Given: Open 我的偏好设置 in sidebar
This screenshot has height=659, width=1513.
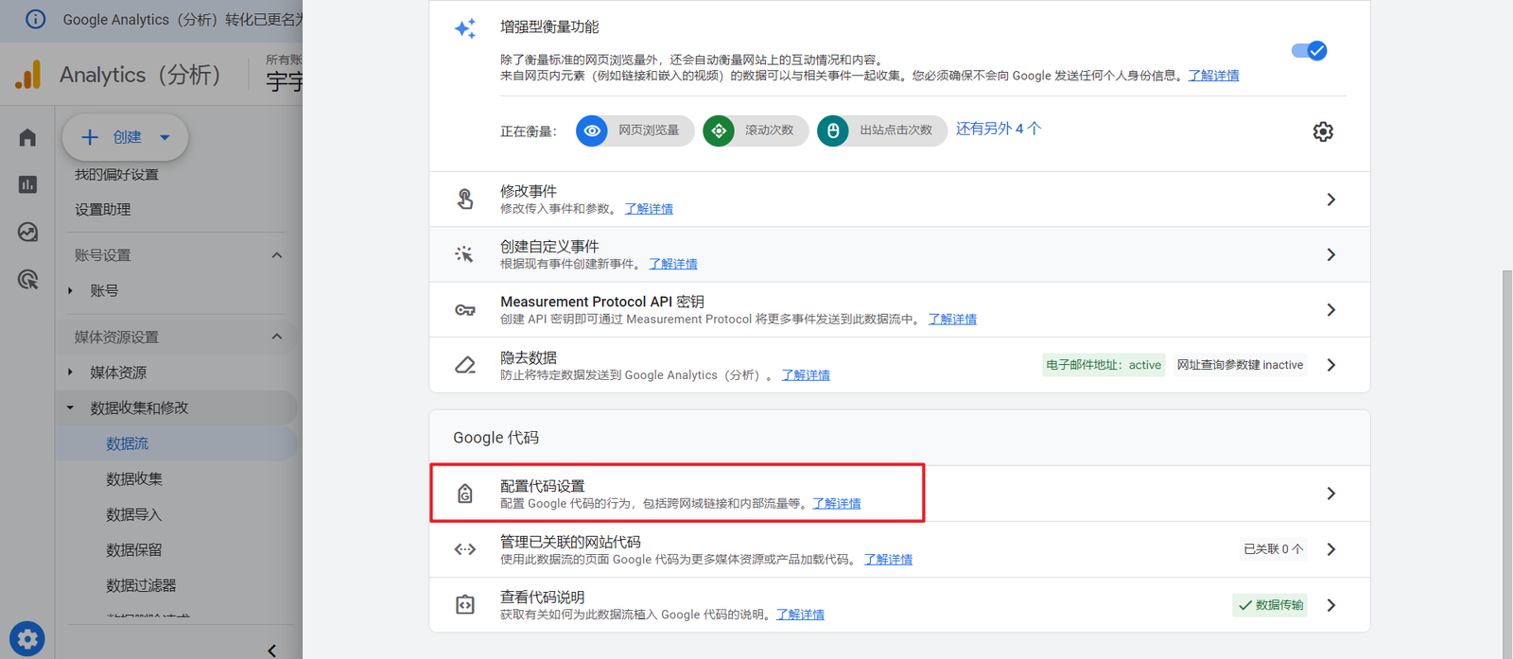Looking at the screenshot, I should [x=116, y=175].
